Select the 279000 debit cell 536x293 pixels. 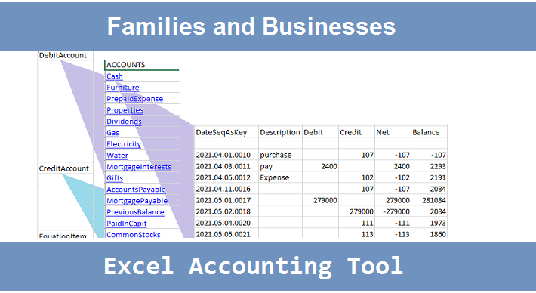pyautogui.click(x=320, y=200)
